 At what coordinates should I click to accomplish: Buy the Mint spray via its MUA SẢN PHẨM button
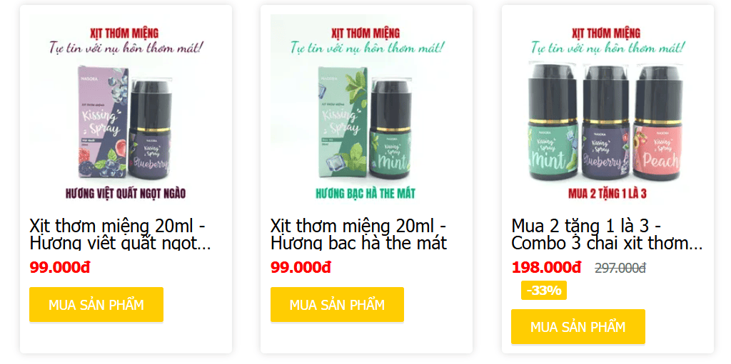[337, 304]
